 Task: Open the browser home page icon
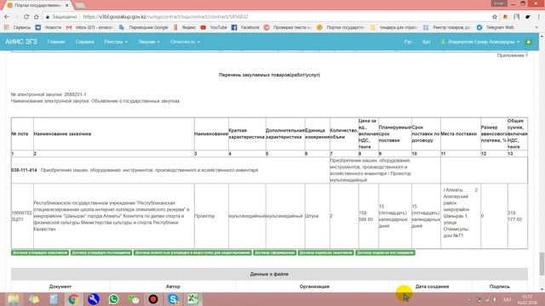[x=36, y=17]
